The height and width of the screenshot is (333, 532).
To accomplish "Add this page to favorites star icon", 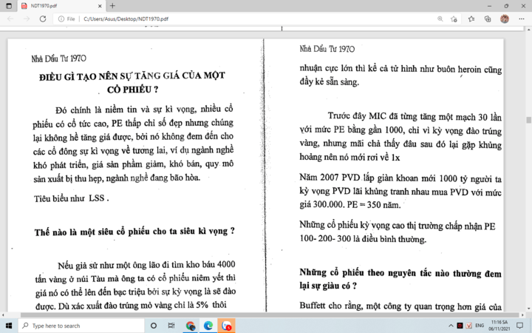I will pyautogui.click(x=454, y=19).
